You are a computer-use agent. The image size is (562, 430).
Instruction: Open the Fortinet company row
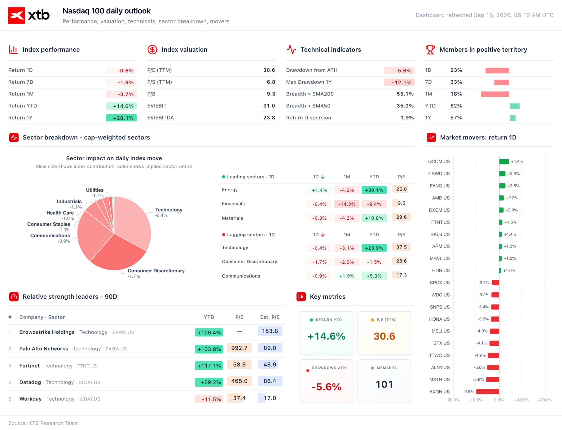pos(147,366)
